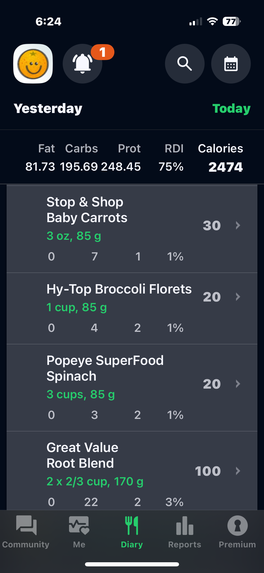Screen dimensions: 264x573
Task: Open the Community tab
Action: pyautogui.click(x=26, y=531)
